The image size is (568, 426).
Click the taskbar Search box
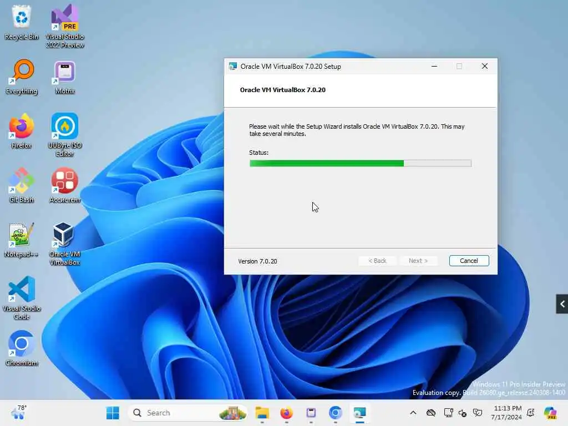(187, 413)
